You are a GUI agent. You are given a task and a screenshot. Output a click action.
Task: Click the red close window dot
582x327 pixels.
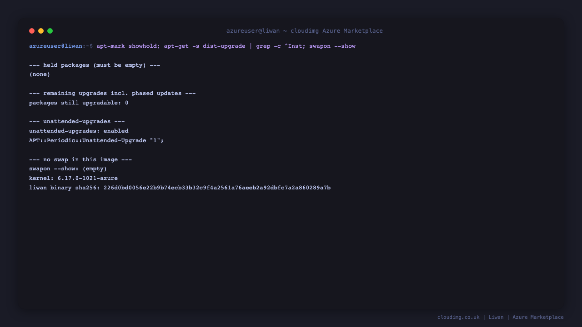(x=32, y=31)
